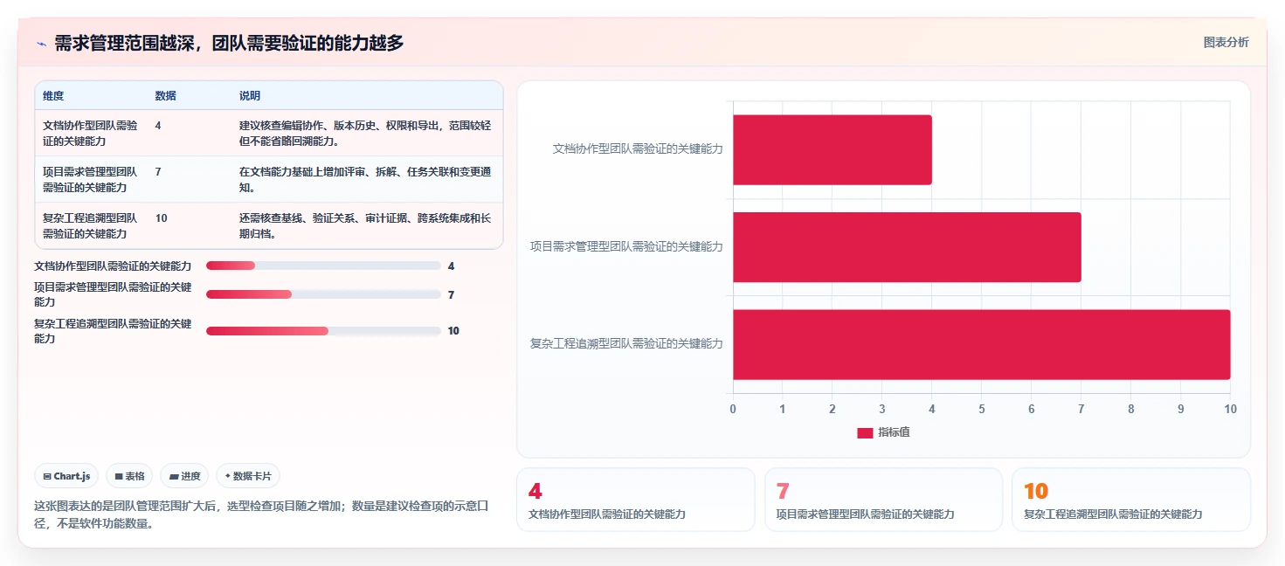Screen dimensions: 1285x566
Task: Click the 数据 column header
Action: (166, 96)
